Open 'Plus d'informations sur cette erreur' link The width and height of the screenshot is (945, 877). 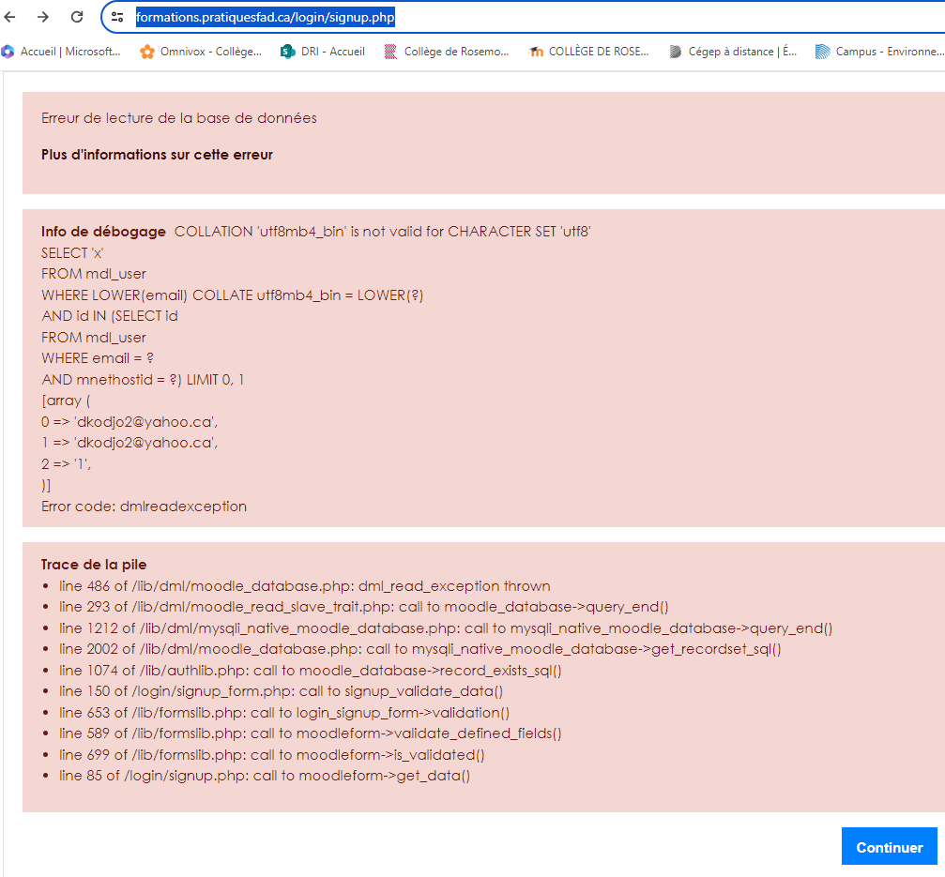point(157,154)
